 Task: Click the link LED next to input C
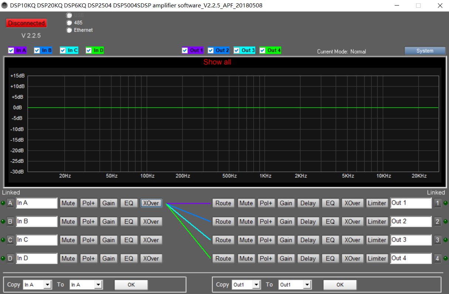(x=3, y=240)
